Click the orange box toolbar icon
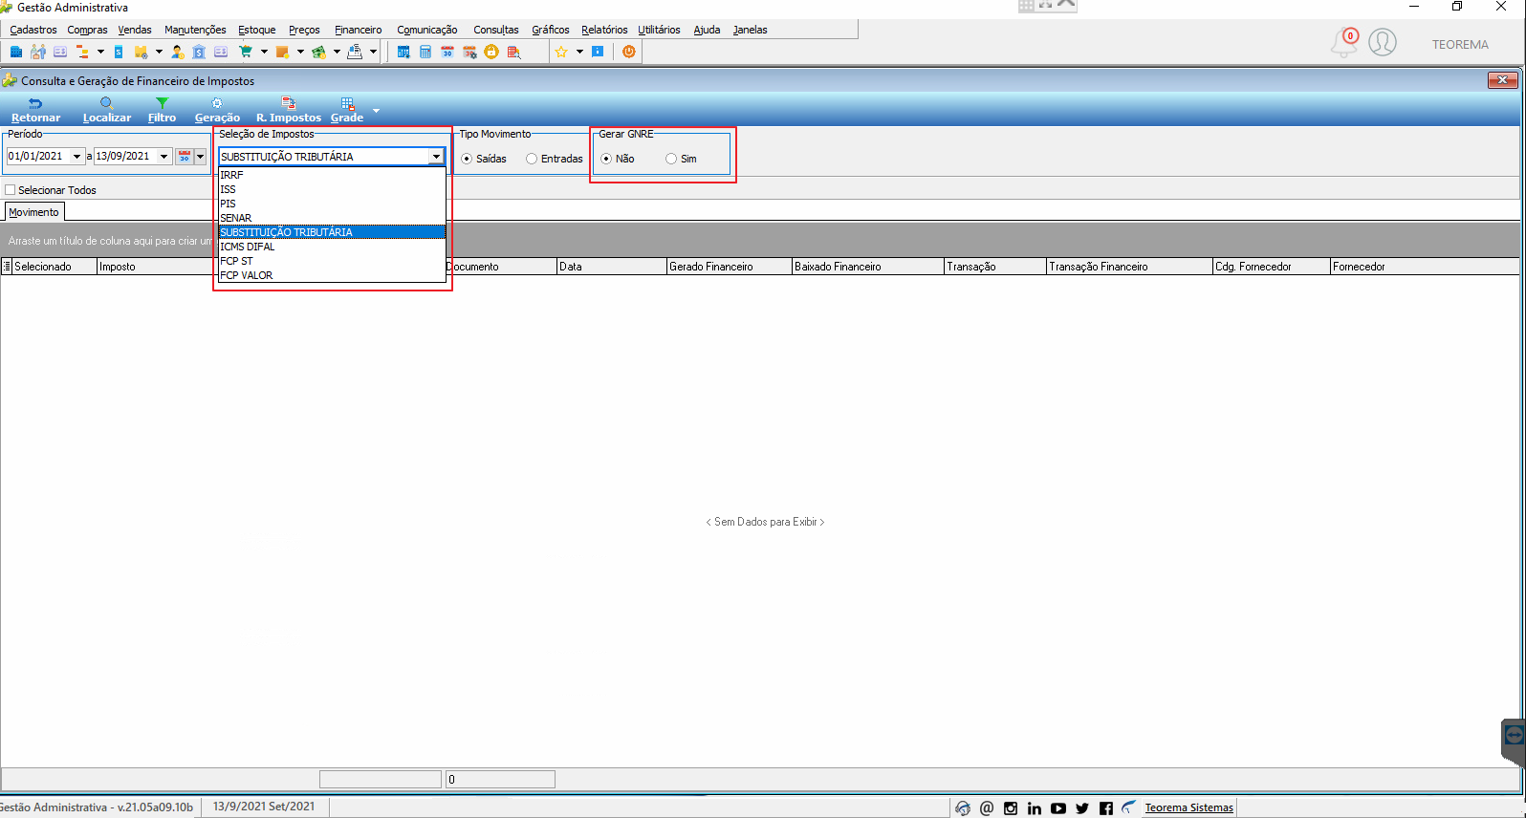Image resolution: width=1526 pixels, height=818 pixels. (282, 52)
